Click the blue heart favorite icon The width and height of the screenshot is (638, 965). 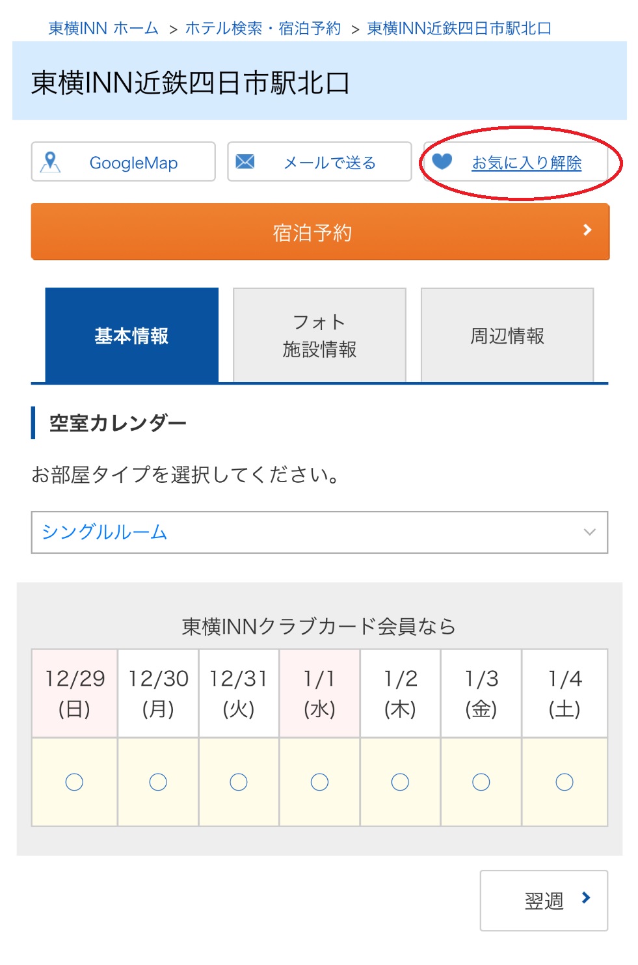coord(442,161)
